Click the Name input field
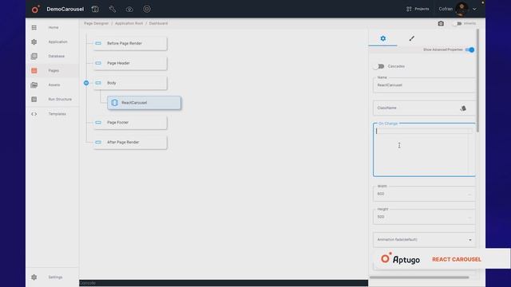This screenshot has height=287, width=511. (424, 85)
